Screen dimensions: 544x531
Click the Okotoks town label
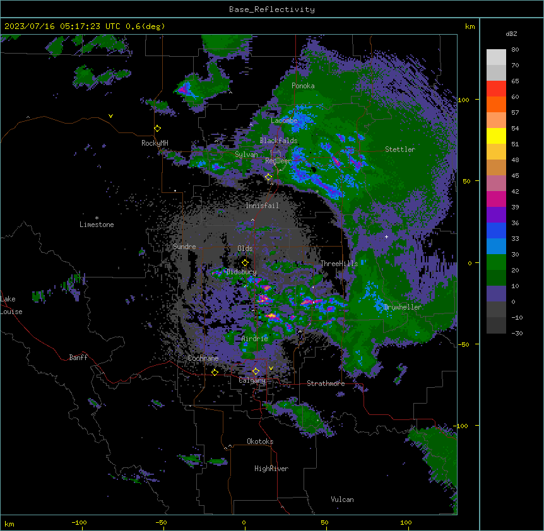pos(260,441)
